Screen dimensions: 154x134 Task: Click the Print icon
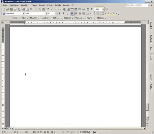(x=23, y=9)
